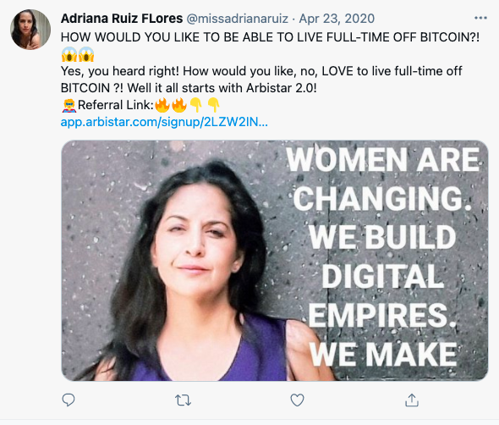Click the second fire emoji
499x425 pixels.
pos(179,105)
